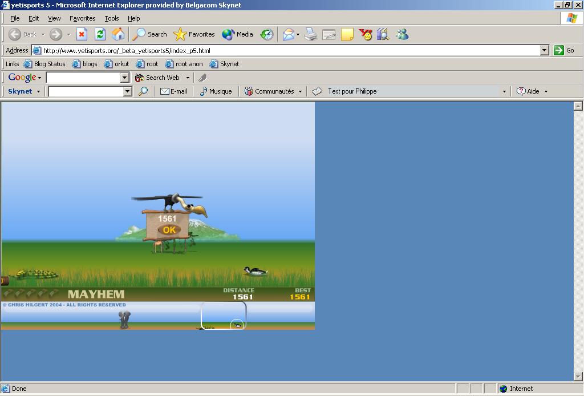Click the Internet zone status icon

click(503, 389)
